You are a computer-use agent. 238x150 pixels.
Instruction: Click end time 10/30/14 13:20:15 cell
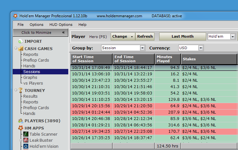(134, 100)
